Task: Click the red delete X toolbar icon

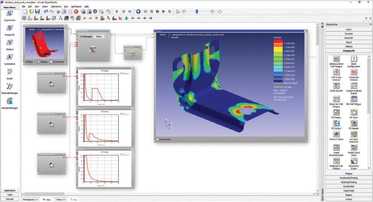Action: click(76, 11)
